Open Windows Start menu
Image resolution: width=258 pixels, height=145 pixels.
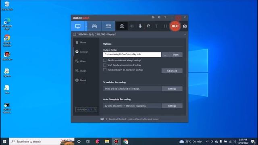4,141
